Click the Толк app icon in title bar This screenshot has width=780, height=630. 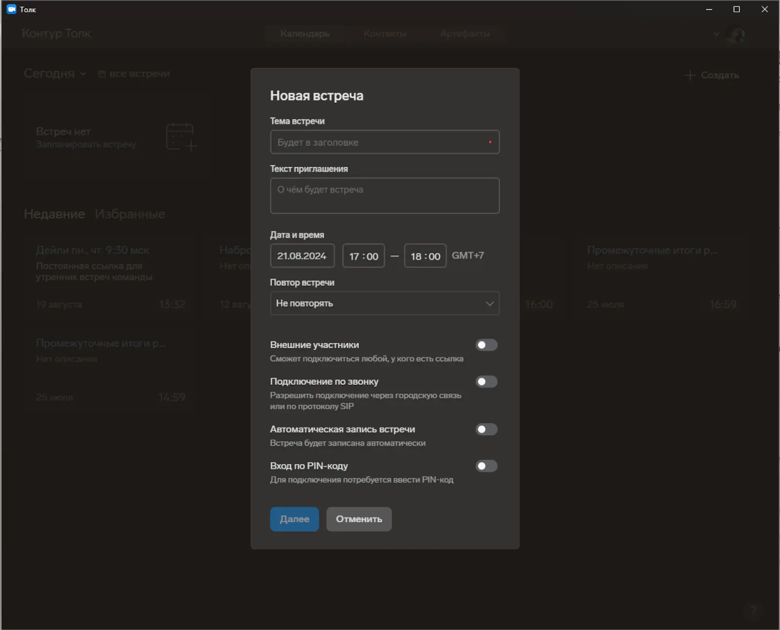tap(11, 9)
